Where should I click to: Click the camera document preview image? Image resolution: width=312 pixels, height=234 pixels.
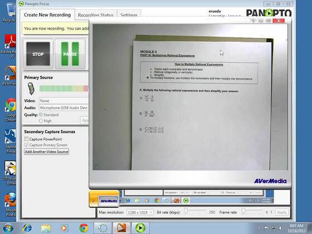[190, 97]
